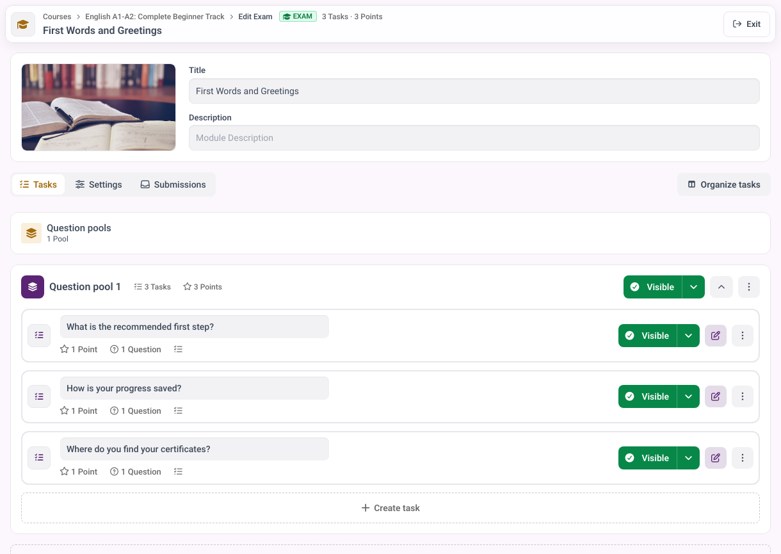Viewport: 781px width, 554px height.
Task: Click the purple Question pool 1 stack icon
Action: tap(33, 287)
